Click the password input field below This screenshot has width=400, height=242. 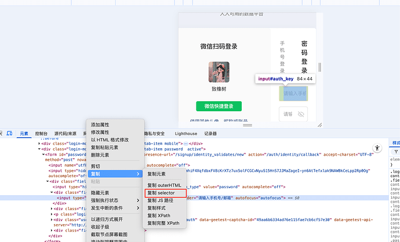click(x=293, y=114)
